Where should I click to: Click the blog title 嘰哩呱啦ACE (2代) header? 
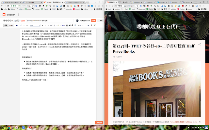pos(157,27)
